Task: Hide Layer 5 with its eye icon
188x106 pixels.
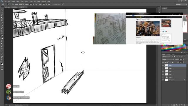Action: (163, 65)
